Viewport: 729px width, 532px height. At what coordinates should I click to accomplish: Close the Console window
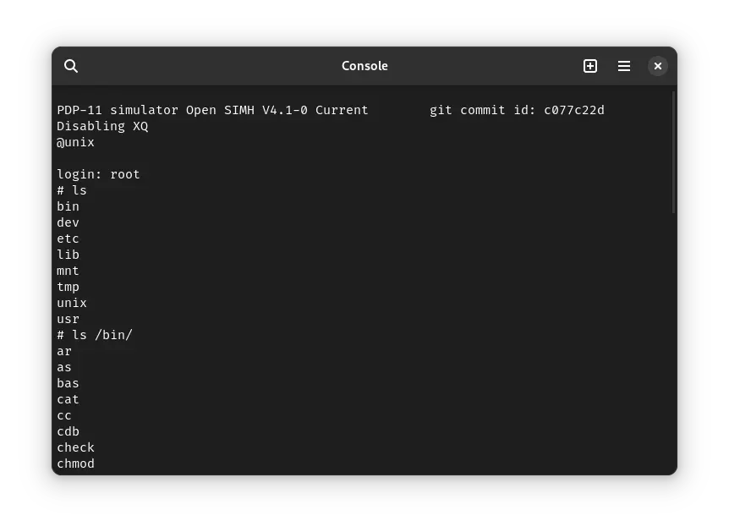pos(658,66)
